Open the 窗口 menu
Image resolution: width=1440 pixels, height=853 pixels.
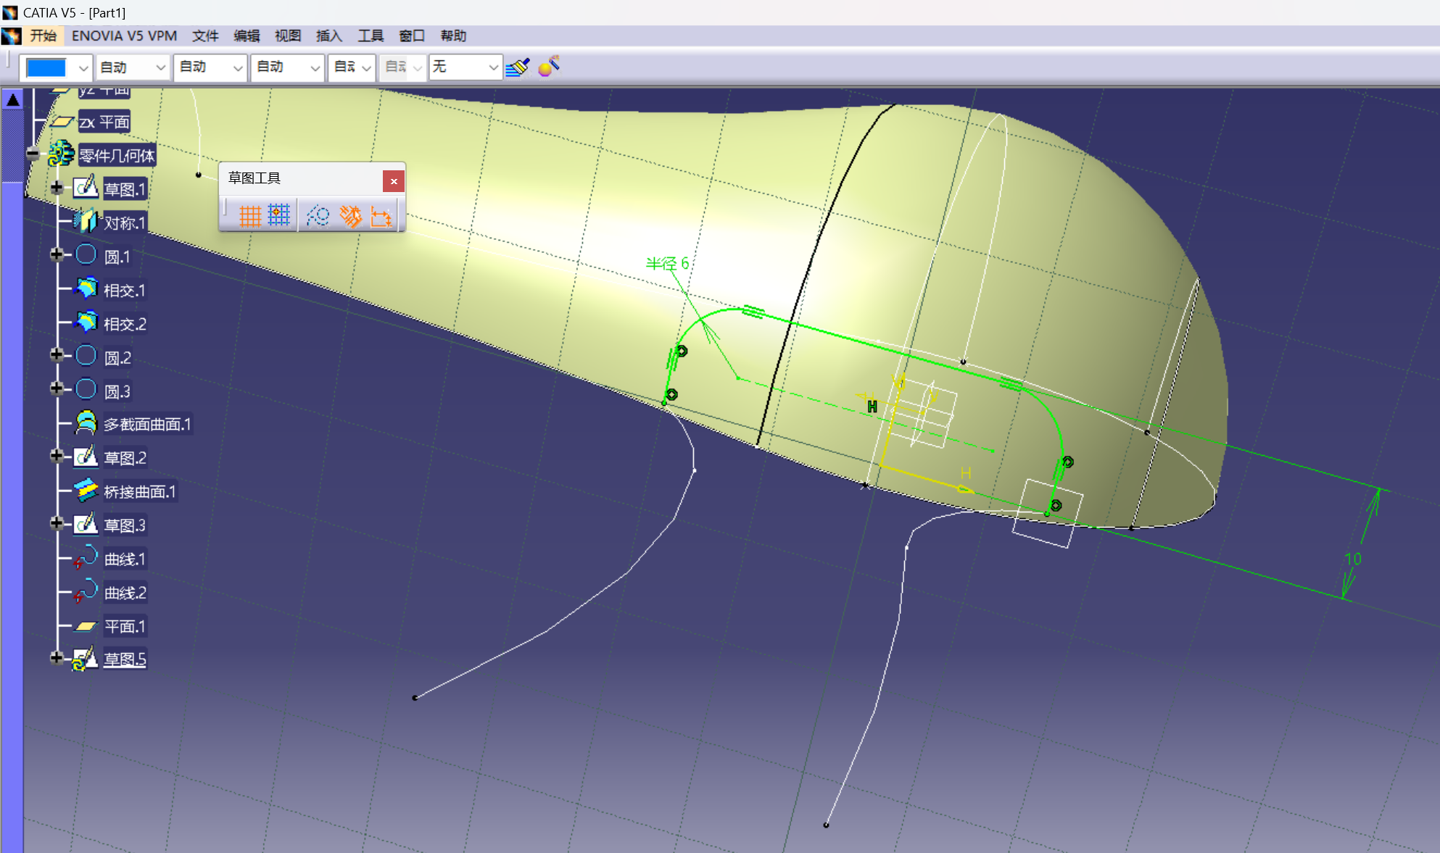click(x=412, y=36)
